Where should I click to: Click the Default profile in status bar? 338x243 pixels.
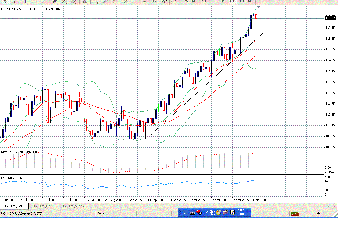pos(102,213)
